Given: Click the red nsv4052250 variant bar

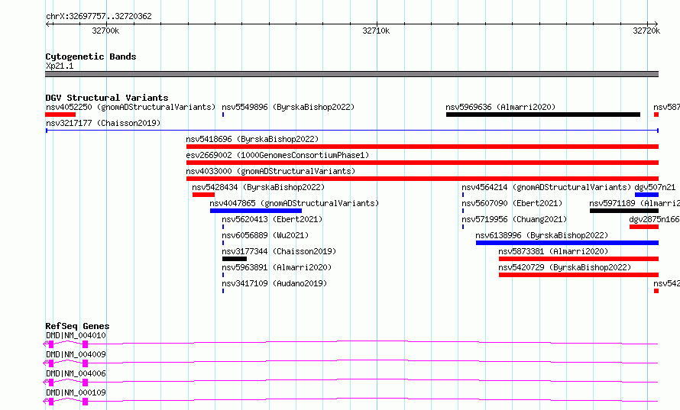Looking at the screenshot, I should click(60, 115).
